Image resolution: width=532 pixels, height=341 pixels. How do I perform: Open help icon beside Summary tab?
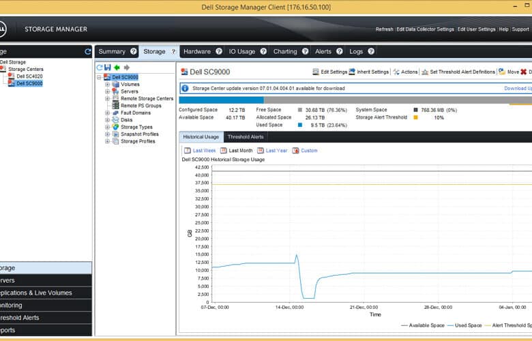coord(133,51)
